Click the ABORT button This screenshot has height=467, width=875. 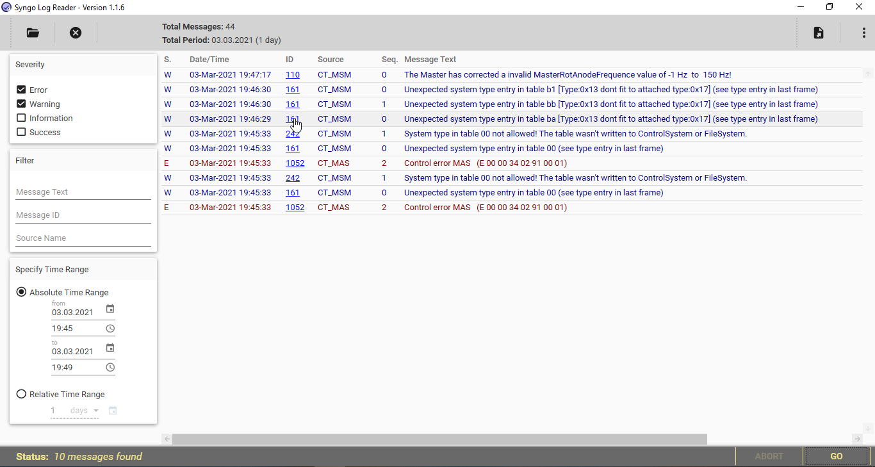click(769, 456)
